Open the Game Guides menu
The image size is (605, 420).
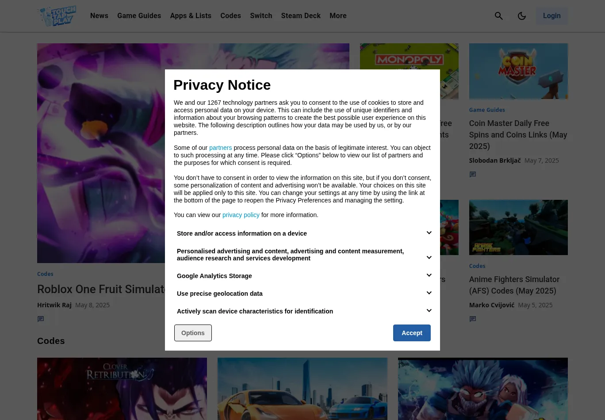coord(139,16)
